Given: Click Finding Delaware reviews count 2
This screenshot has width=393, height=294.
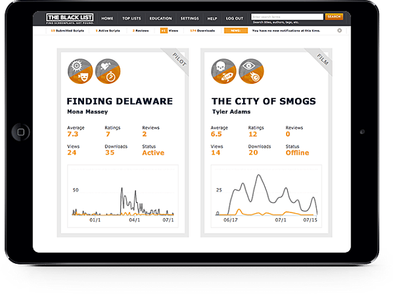Looking at the screenshot, I should pos(145,134).
